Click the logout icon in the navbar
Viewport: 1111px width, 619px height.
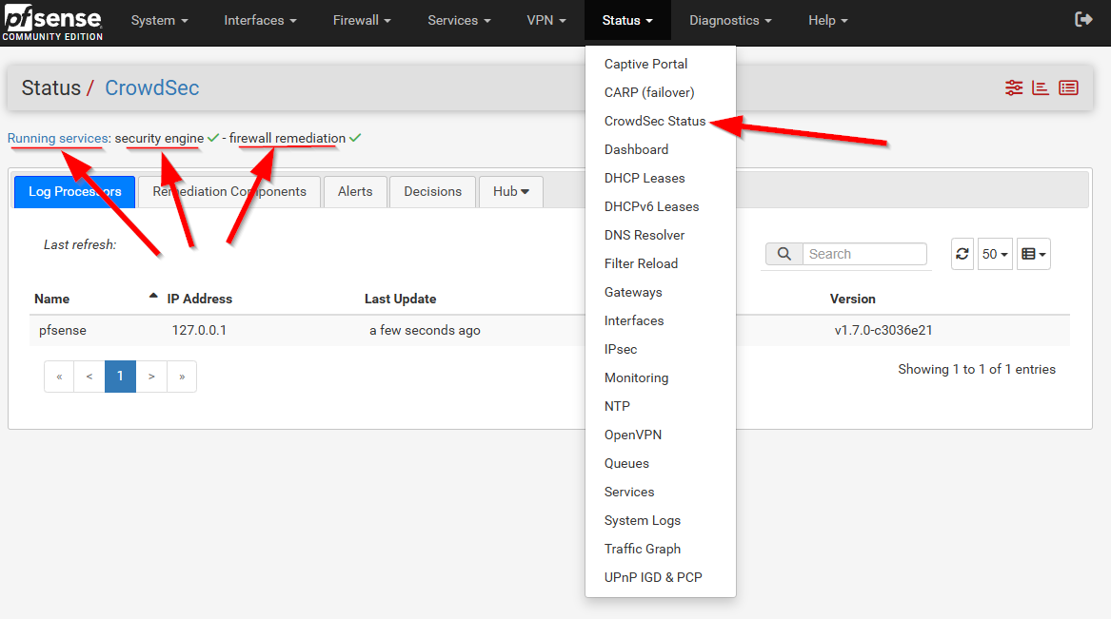[x=1083, y=20]
